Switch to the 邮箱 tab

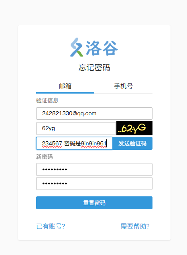(65, 86)
